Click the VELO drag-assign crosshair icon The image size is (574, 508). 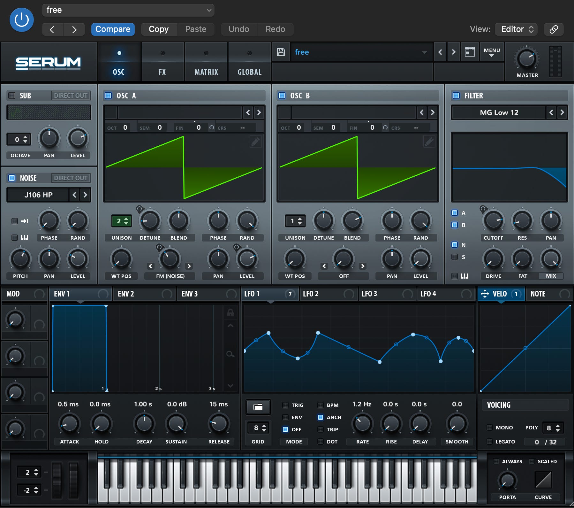pyautogui.click(x=485, y=294)
